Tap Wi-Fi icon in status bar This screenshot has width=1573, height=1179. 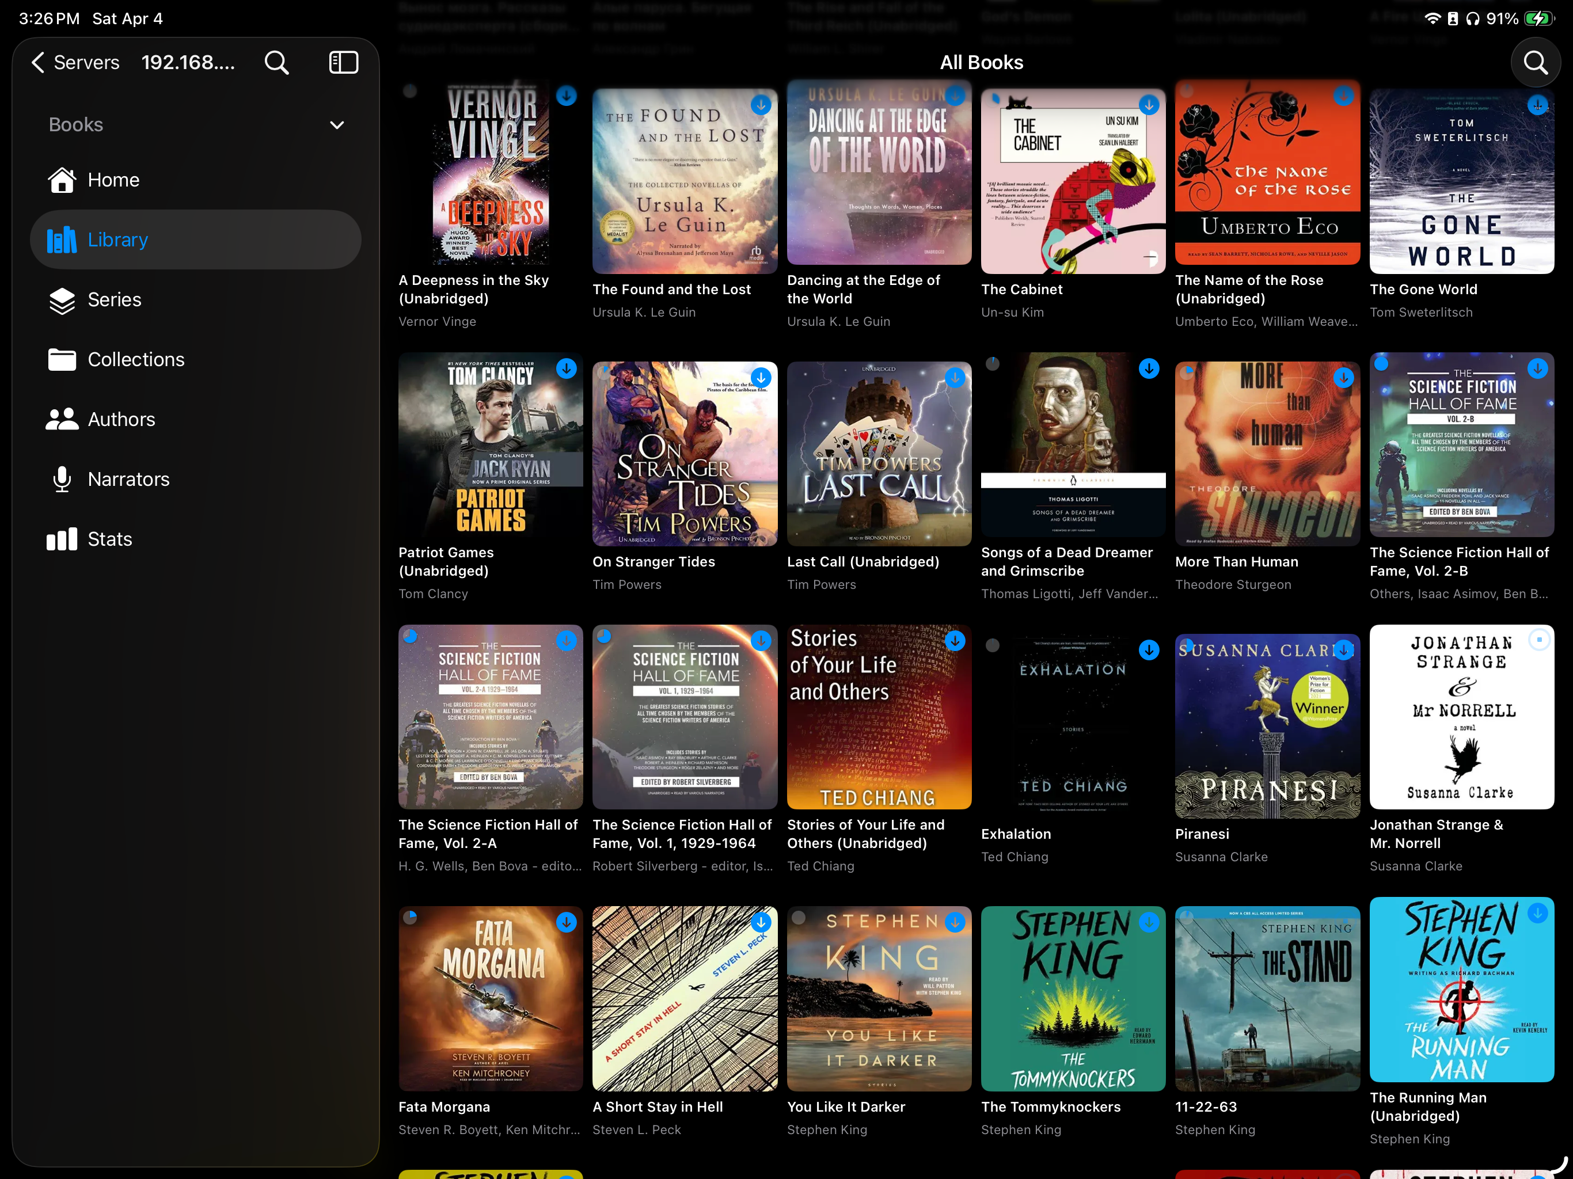(1432, 18)
